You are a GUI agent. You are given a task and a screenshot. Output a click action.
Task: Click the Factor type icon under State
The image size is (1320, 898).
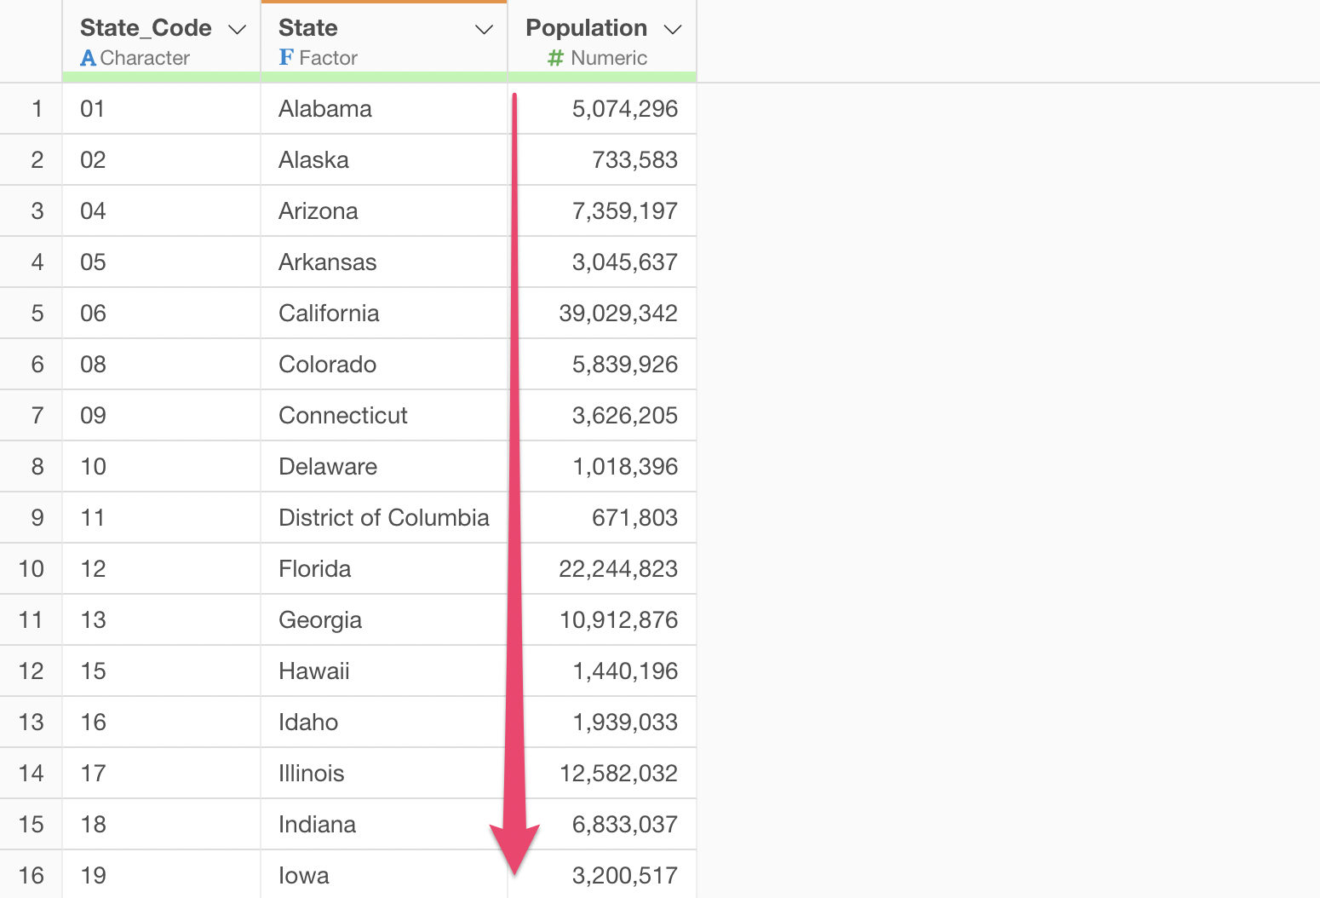tap(286, 58)
